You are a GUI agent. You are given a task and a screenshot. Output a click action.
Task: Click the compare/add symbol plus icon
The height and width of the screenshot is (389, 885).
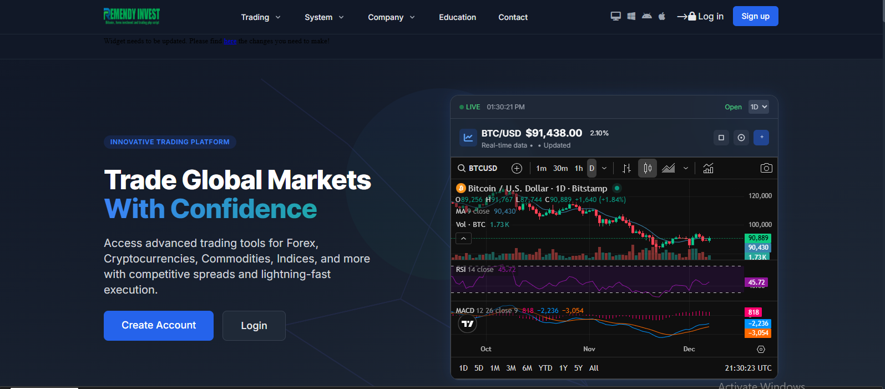click(517, 168)
